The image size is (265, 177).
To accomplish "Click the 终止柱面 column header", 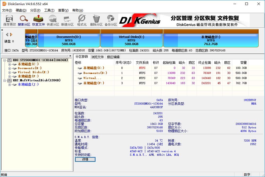I will tap(205, 62).
